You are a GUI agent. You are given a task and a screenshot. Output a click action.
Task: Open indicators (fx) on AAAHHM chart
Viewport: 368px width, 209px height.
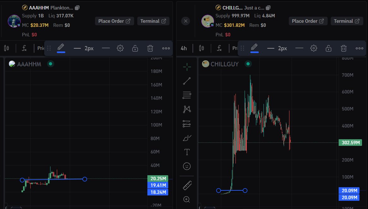point(24,48)
